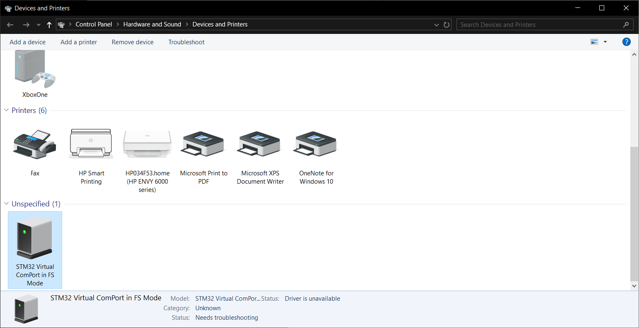
Task: Click the 'STM32 Virtual ComPor...' model value
Action: [x=228, y=299]
